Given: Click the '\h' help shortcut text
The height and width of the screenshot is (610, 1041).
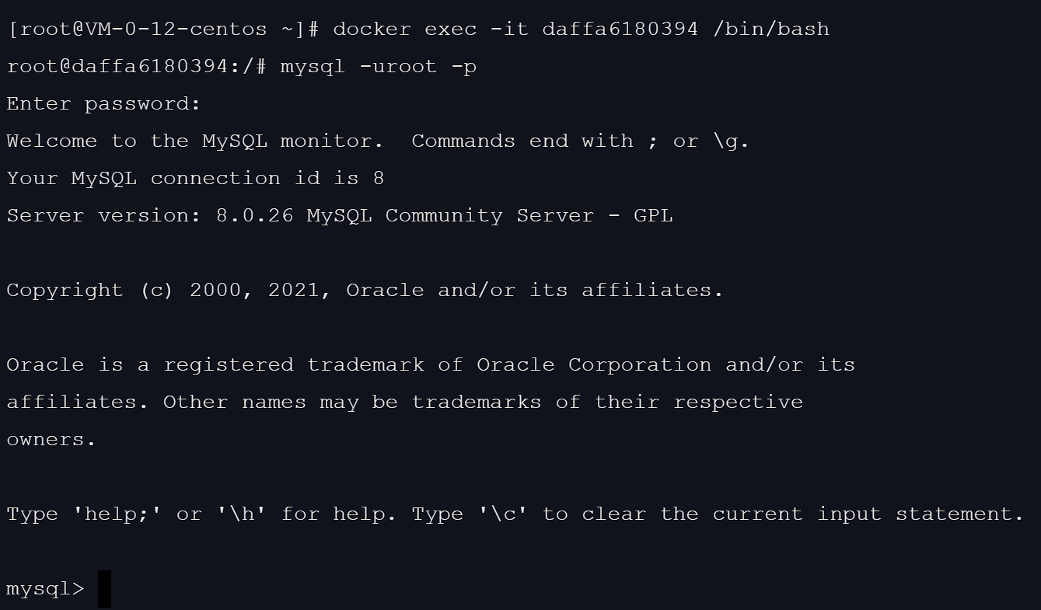Looking at the screenshot, I should (x=241, y=514).
